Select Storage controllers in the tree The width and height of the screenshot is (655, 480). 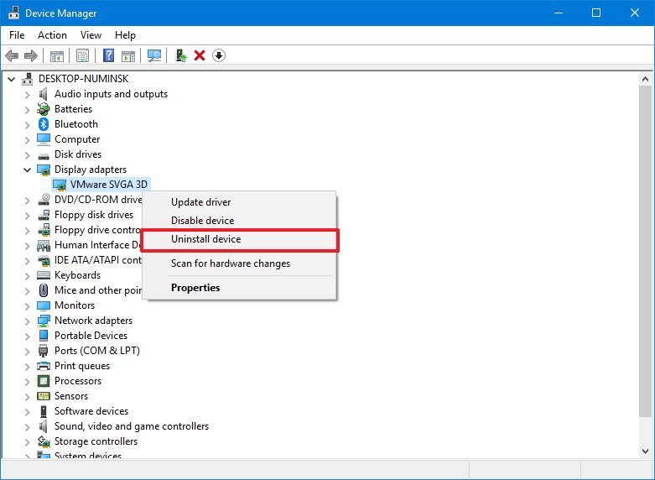pos(96,441)
